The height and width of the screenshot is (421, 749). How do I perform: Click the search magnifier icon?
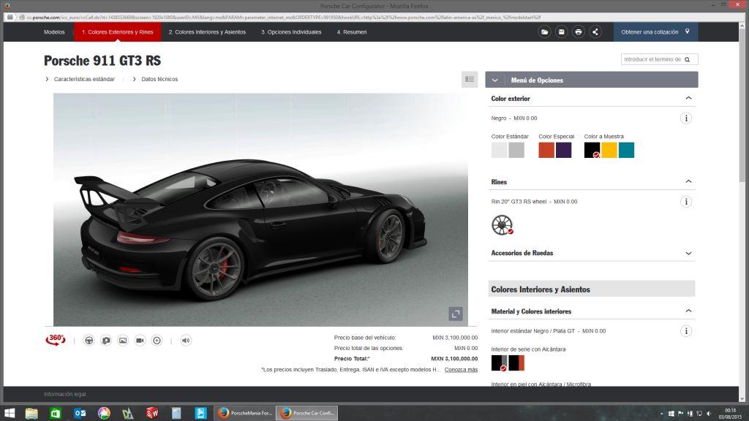pyautogui.click(x=688, y=60)
